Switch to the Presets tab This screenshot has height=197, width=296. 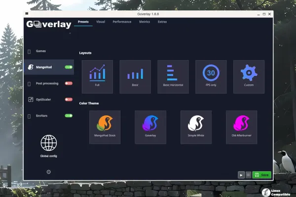pyautogui.click(x=83, y=22)
